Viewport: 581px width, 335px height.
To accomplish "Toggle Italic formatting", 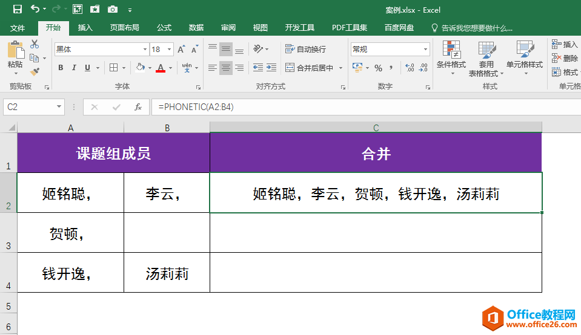I will (74, 68).
